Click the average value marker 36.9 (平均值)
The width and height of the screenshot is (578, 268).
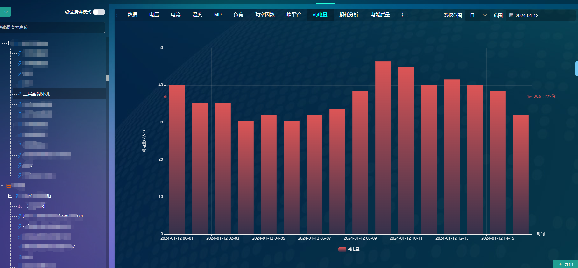pos(545,96)
